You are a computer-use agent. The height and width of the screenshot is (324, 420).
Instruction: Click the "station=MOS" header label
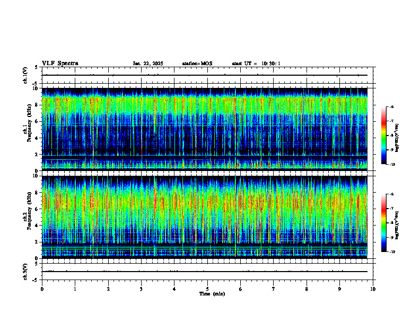click(x=197, y=64)
